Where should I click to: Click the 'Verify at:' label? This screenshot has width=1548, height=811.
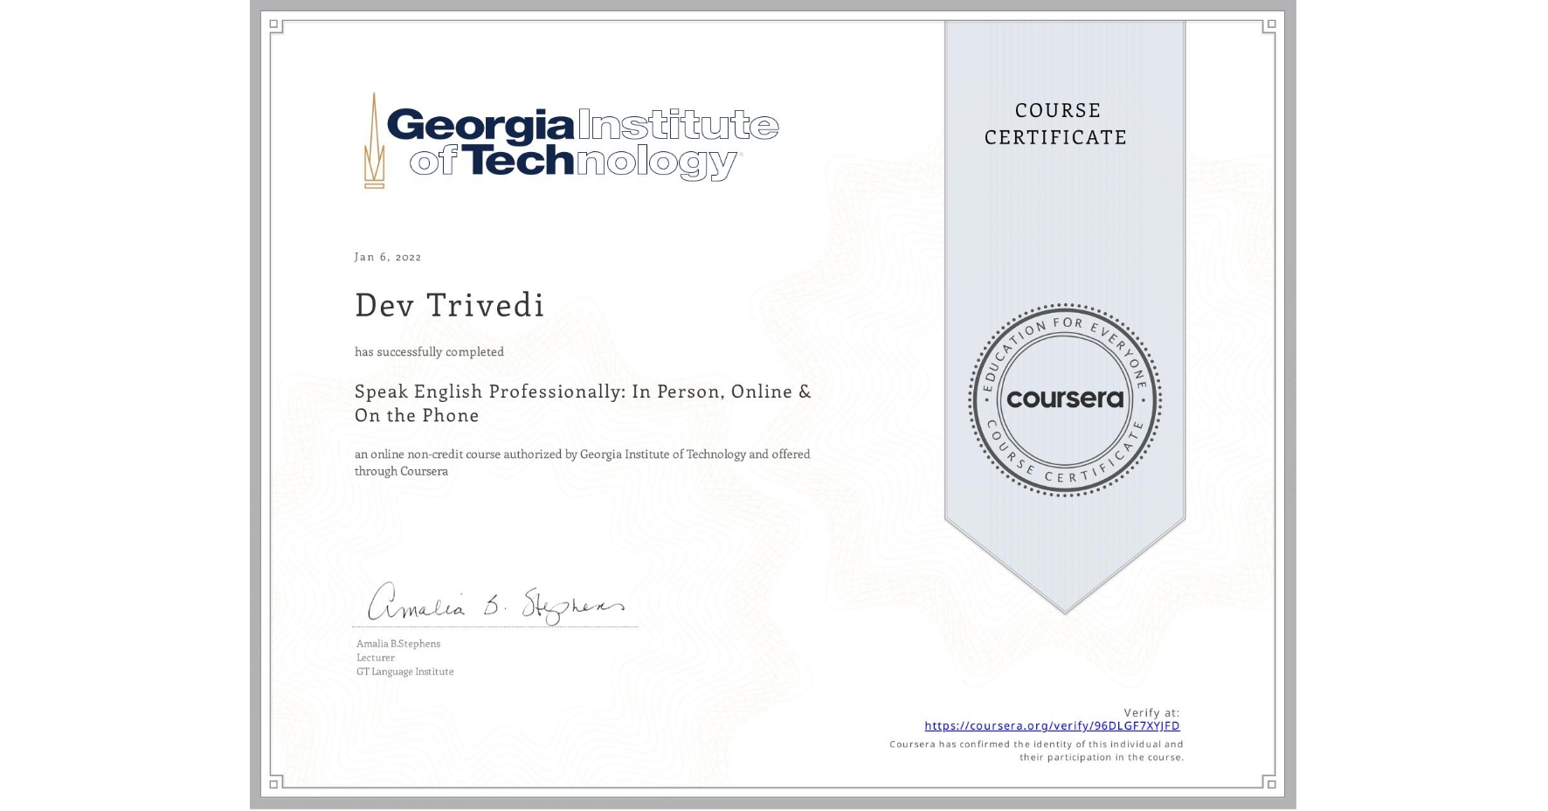point(1151,712)
